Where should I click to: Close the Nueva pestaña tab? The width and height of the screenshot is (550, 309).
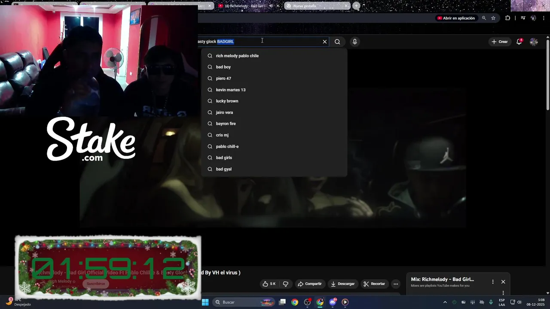point(346,6)
